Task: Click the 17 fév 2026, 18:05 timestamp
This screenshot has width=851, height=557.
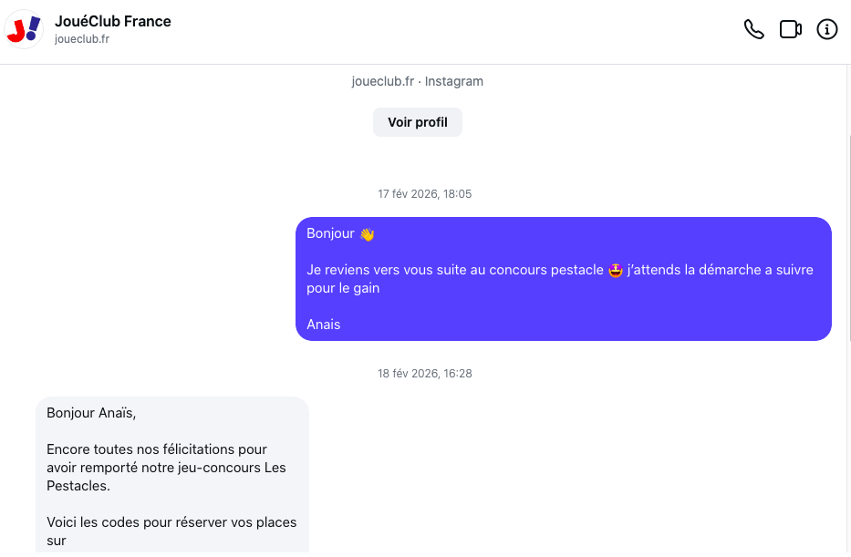Action: click(424, 194)
